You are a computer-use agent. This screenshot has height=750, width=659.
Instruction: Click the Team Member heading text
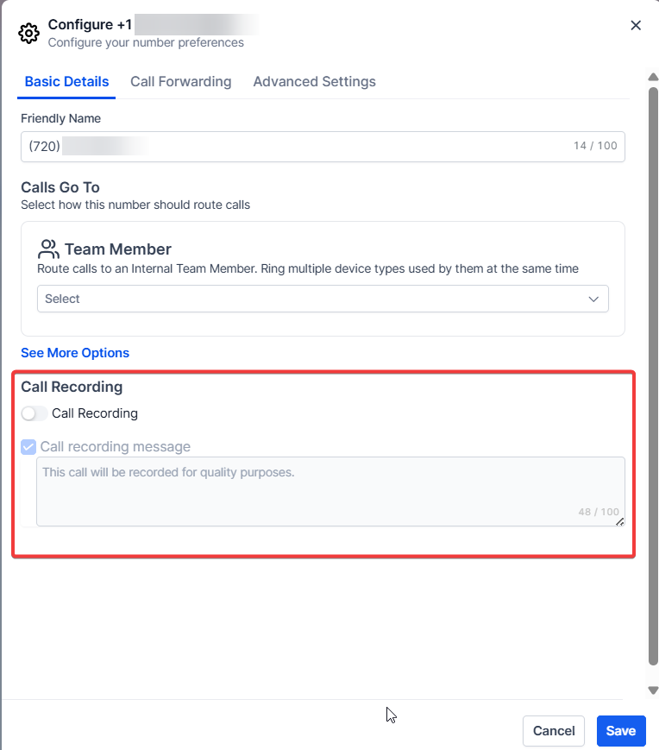[118, 249]
